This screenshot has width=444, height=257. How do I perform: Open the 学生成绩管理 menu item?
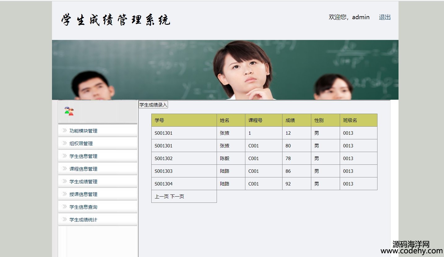[x=83, y=182]
